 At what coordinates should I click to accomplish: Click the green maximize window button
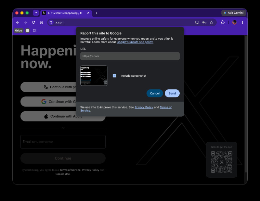27,13
